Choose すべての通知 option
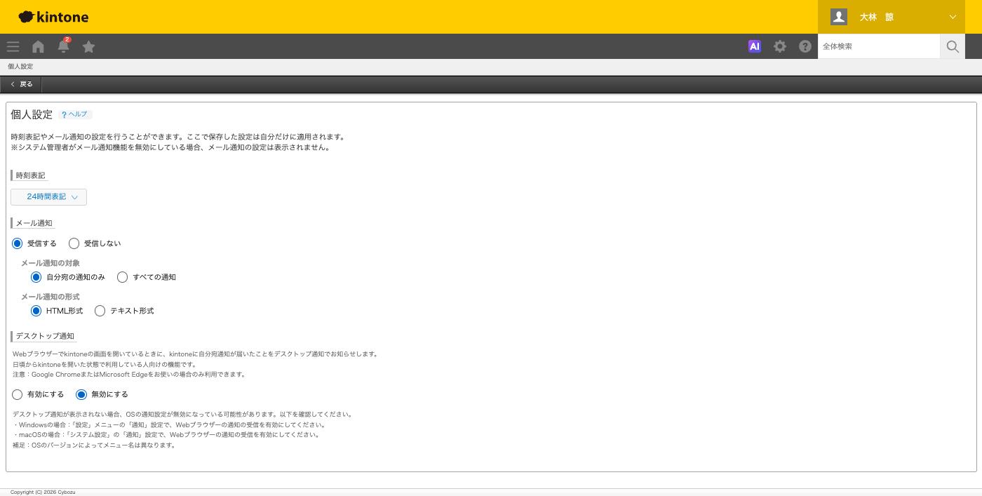Screen dimensions: 982x496 pyautogui.click(x=122, y=277)
